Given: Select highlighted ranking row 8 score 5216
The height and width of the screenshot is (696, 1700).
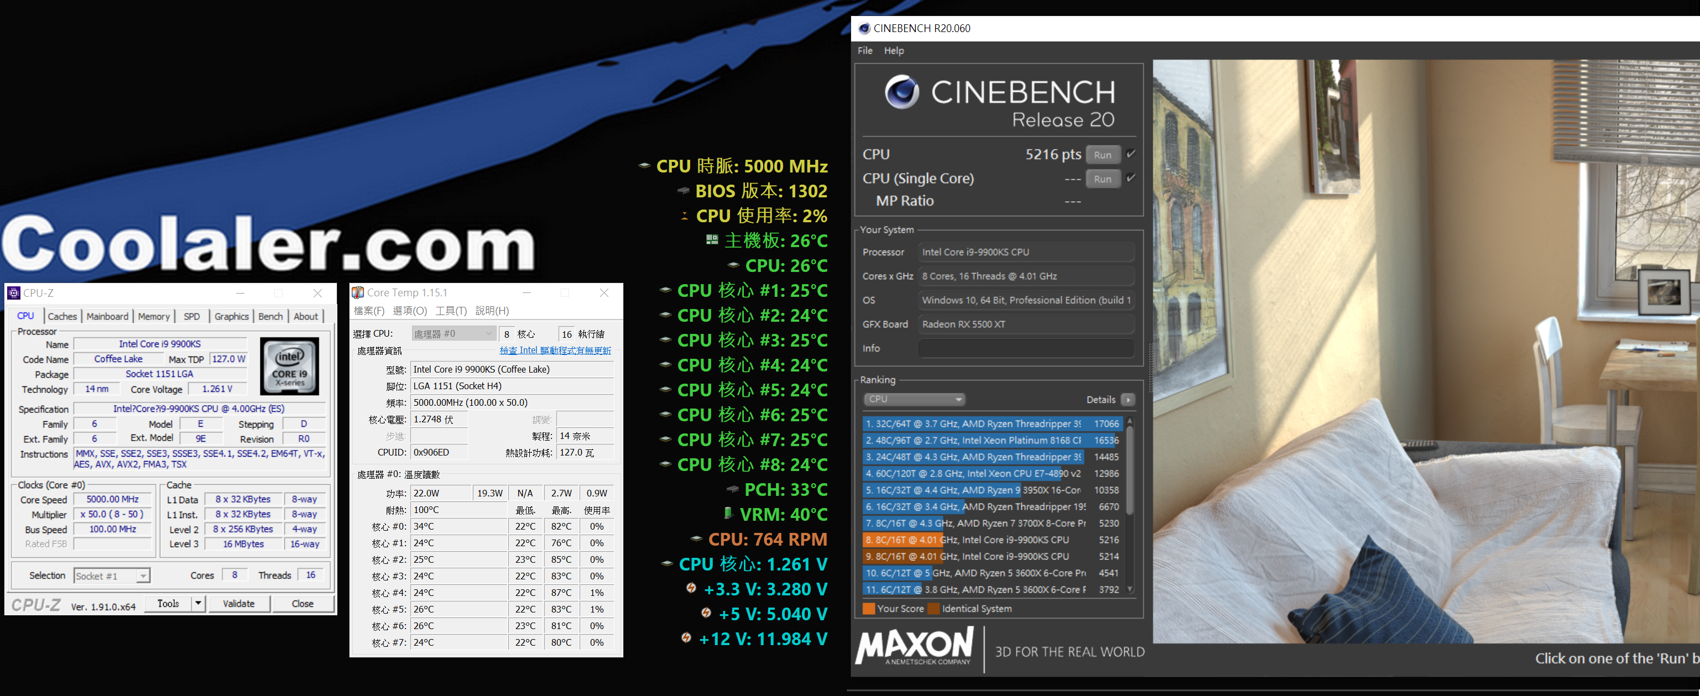Looking at the screenshot, I should (x=992, y=540).
